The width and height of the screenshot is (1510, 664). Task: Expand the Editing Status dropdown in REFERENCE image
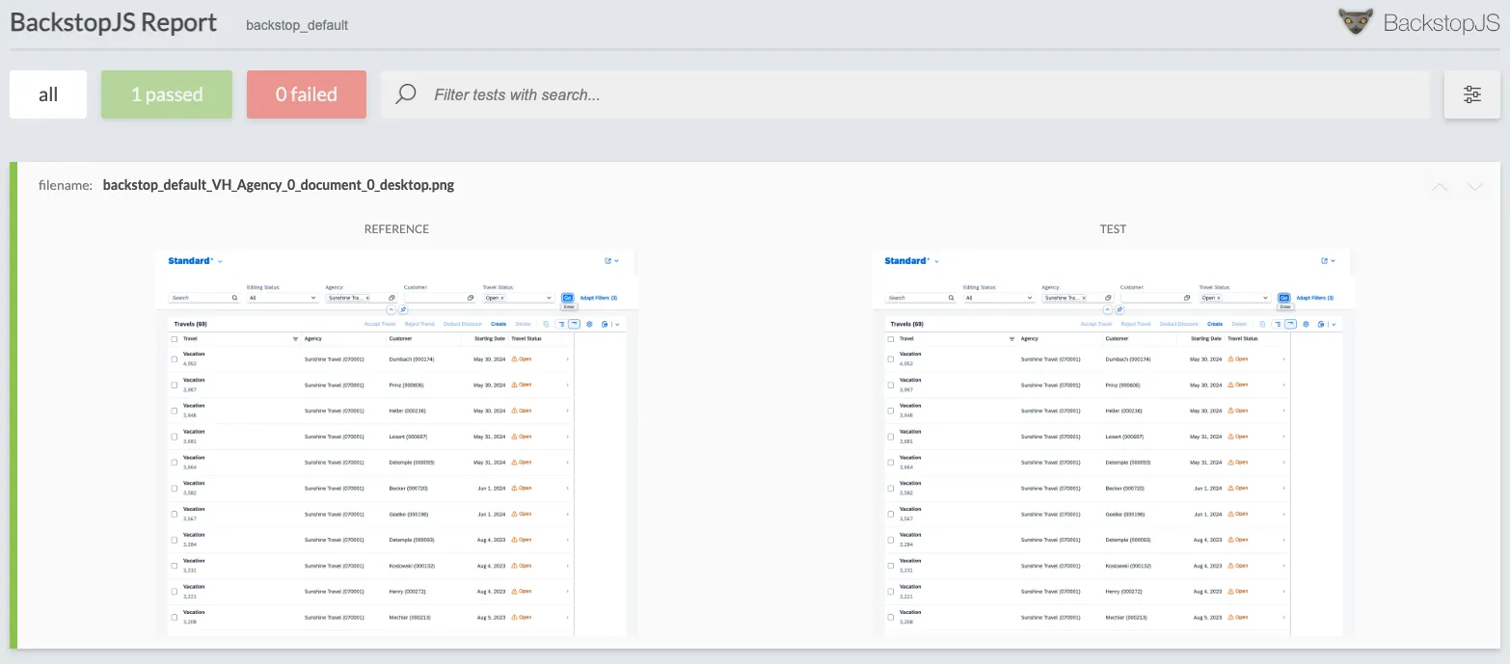[x=312, y=298]
